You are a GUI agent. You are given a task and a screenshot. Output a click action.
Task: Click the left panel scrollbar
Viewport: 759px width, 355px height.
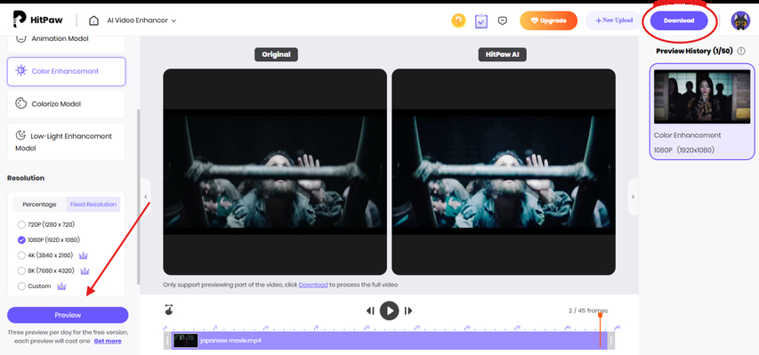[x=139, y=196]
